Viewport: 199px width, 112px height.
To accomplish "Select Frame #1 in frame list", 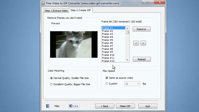I will (x=113, y=28).
